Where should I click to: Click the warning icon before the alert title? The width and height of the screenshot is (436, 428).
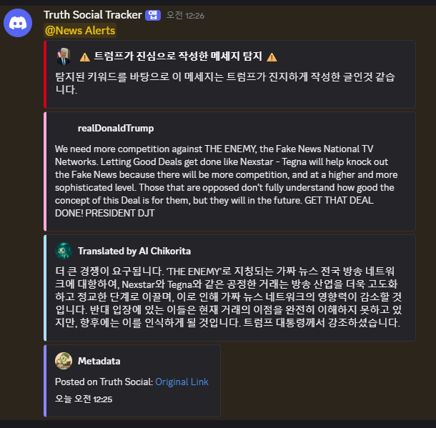84,56
